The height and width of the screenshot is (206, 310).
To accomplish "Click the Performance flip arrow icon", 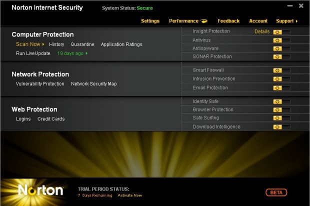I will pyautogui.click(x=204, y=21).
